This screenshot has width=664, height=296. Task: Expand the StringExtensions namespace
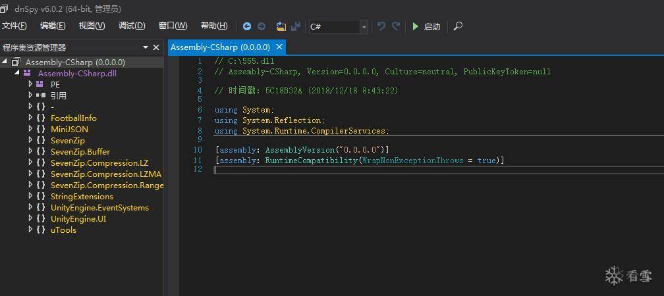pos(30,196)
